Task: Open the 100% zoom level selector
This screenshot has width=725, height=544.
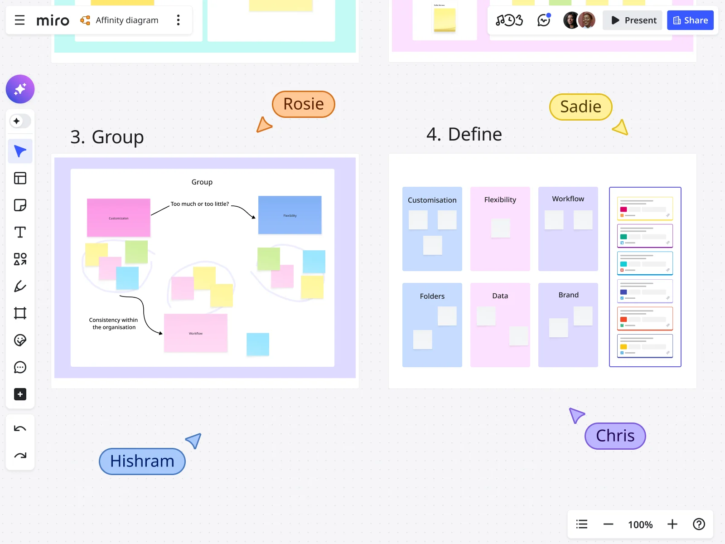Action: 640,525
